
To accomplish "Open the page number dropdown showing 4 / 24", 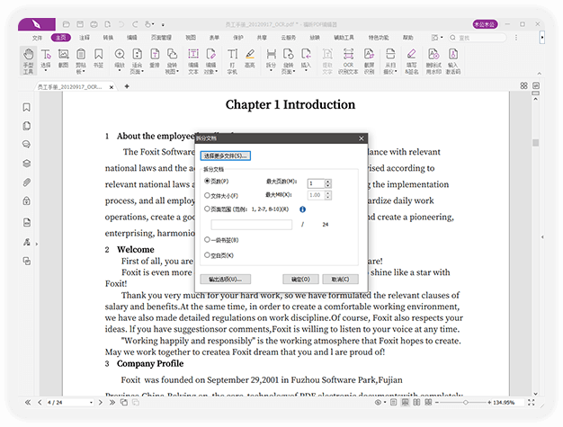I will coord(91,403).
